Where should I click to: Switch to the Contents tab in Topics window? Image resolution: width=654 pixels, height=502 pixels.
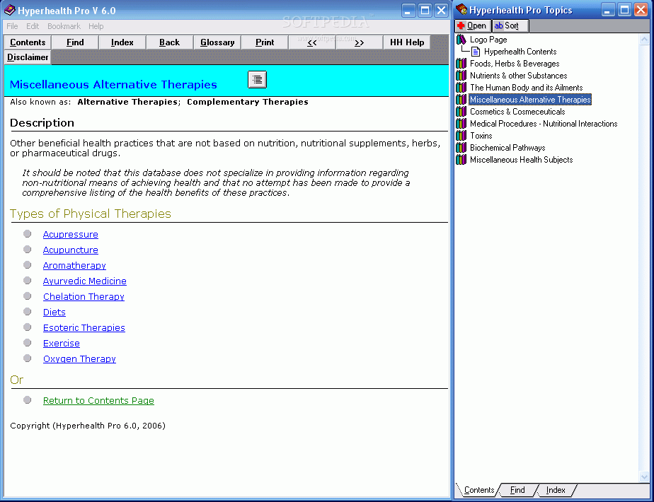(478, 491)
